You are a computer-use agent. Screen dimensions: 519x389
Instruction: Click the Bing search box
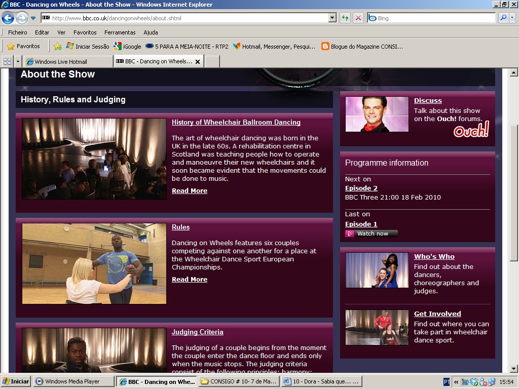click(431, 18)
